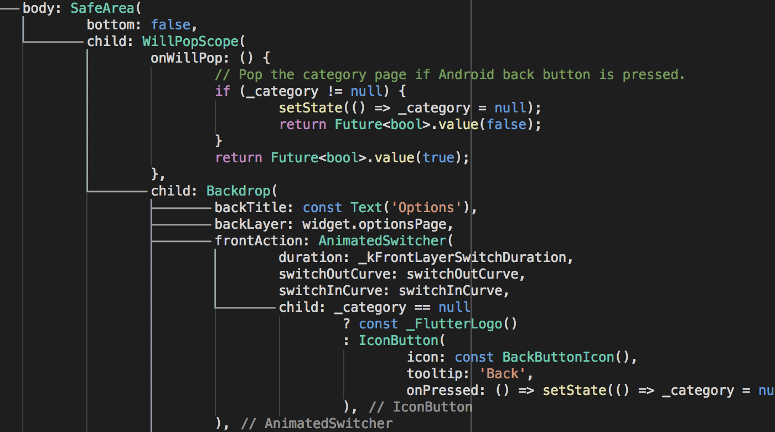Image resolution: width=775 pixels, height=432 pixels.
Task: Click the backLayer property name
Action: [254, 224]
